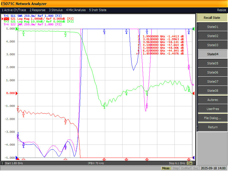The image size is (228, 171).
Task: Recall State05
Action: 213,63
